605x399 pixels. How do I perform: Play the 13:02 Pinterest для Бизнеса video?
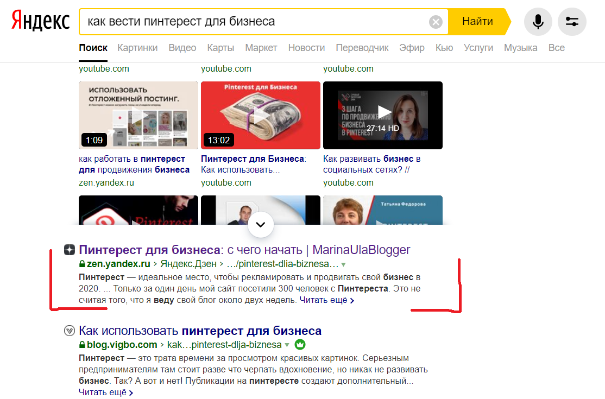(261, 115)
